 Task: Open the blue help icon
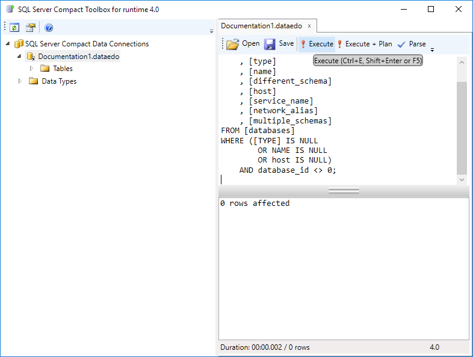[x=49, y=28]
